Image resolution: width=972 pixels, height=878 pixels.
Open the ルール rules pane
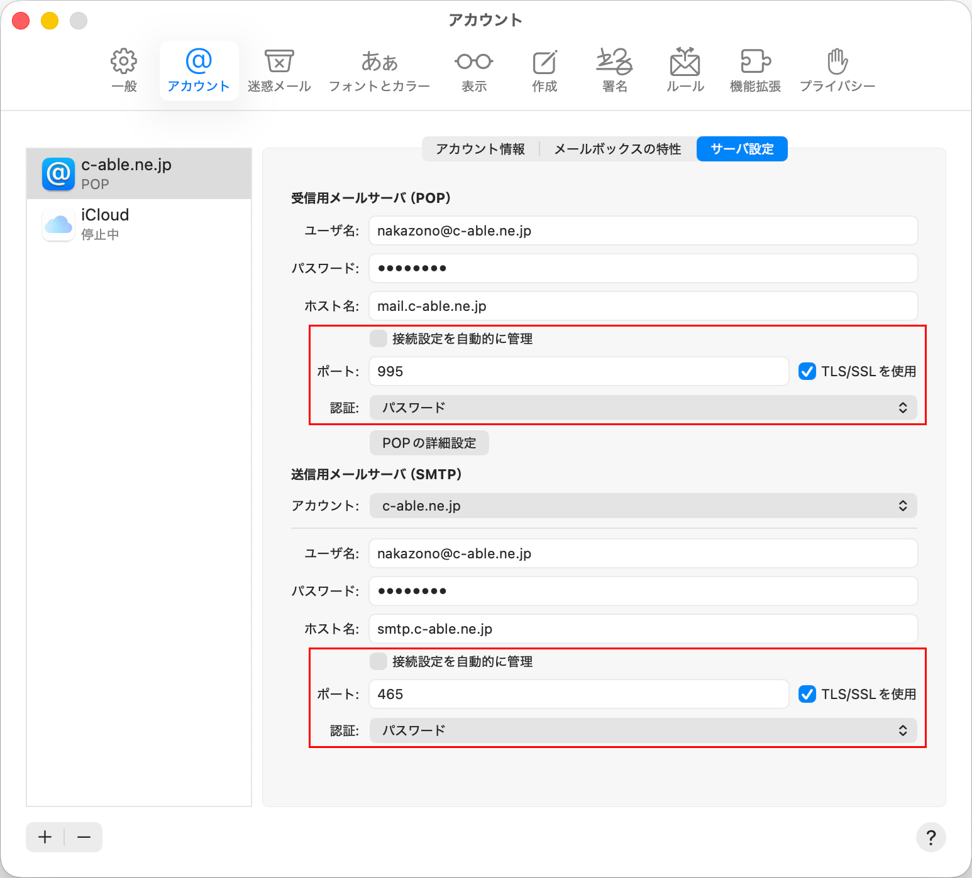point(685,70)
